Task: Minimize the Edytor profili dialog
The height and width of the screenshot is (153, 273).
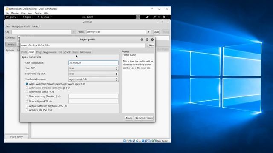Action: [x=142, y=40]
